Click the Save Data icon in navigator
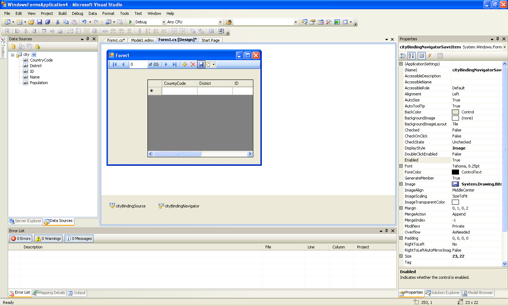The height and width of the screenshot is (306, 508). pyautogui.click(x=201, y=64)
